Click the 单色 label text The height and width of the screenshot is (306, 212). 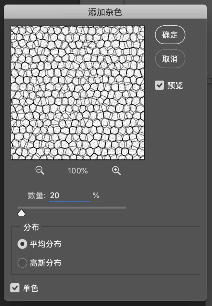pyautogui.click(x=30, y=288)
